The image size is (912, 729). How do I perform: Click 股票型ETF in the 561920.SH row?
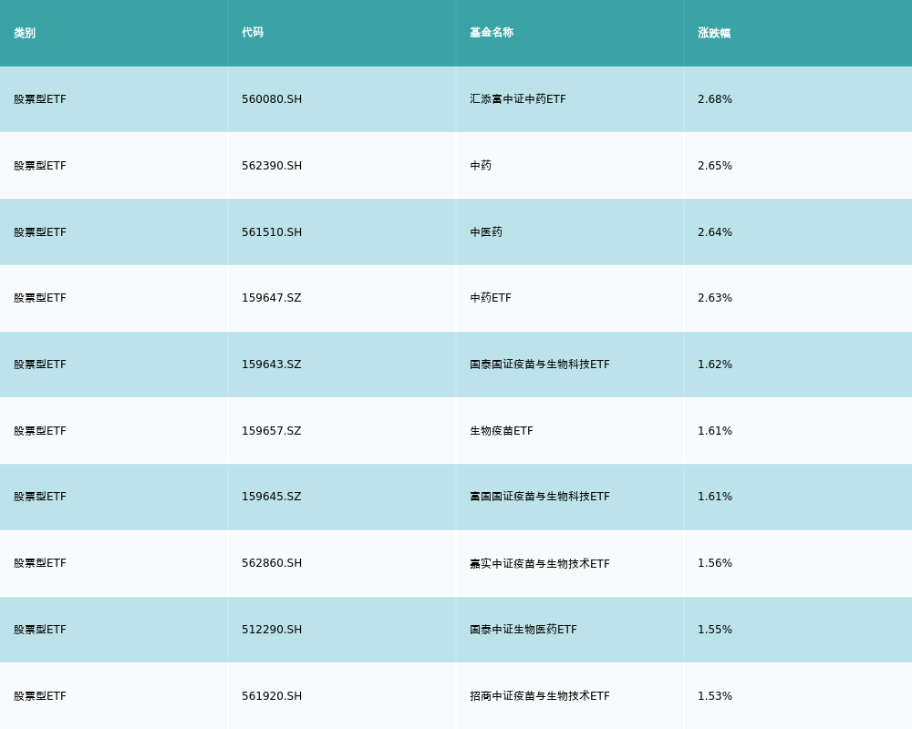[40, 696]
